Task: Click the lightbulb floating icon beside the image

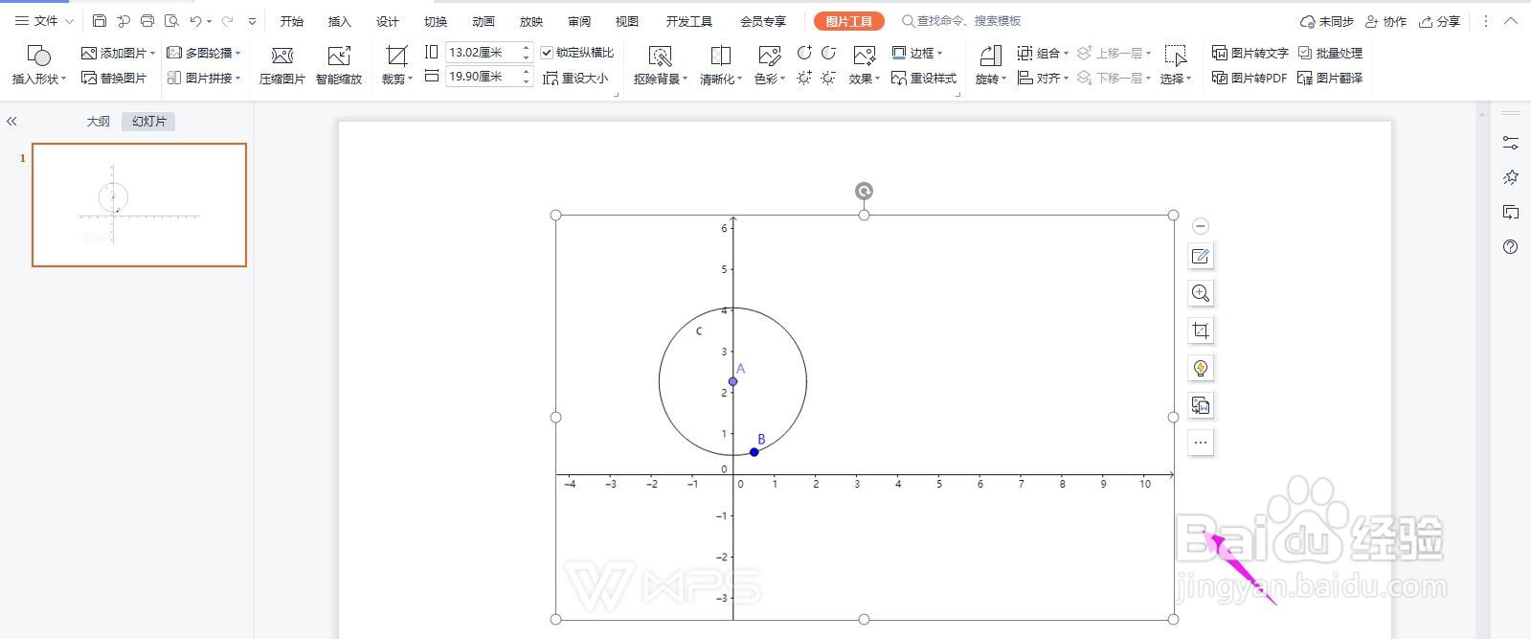Action: [x=1201, y=368]
